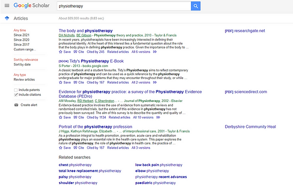Open the hamburger menu icon

tap(7, 5)
